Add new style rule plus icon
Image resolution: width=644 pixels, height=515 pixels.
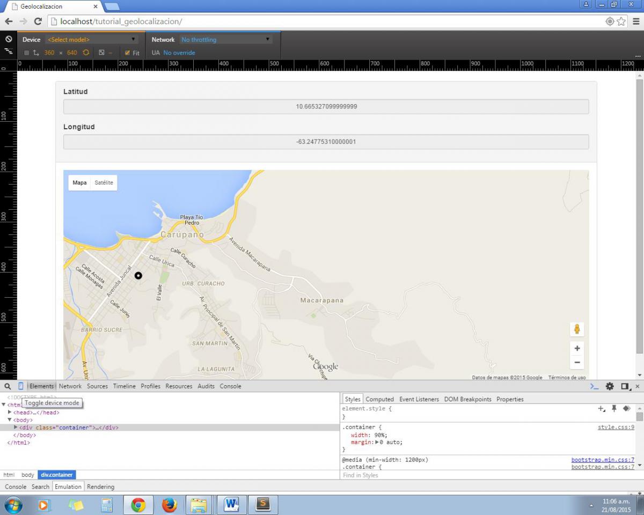pos(602,409)
